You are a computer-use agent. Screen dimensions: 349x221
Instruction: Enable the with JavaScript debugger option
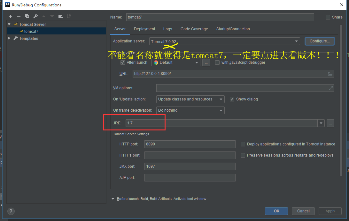pyautogui.click(x=217, y=62)
